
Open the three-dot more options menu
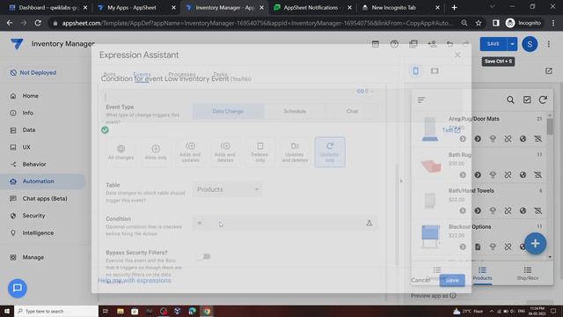549,44
